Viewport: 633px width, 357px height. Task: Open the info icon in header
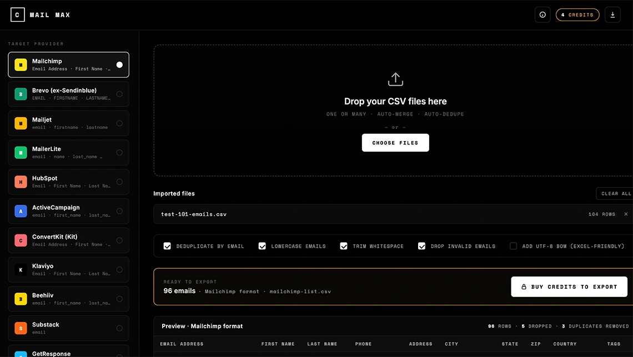click(x=542, y=15)
